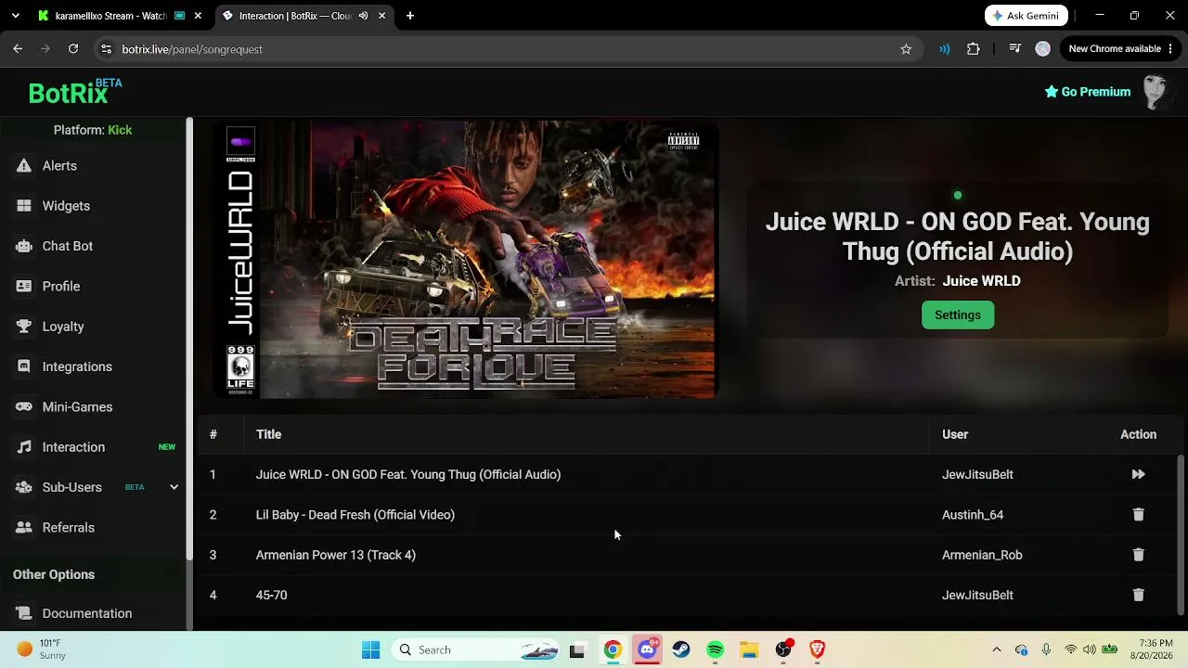Open the system volume control
The height and width of the screenshot is (668, 1188).
coord(1090,649)
